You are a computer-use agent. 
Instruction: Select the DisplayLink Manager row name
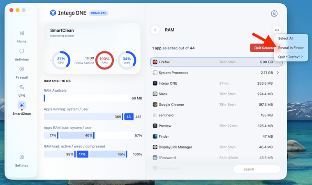[x=175, y=147]
